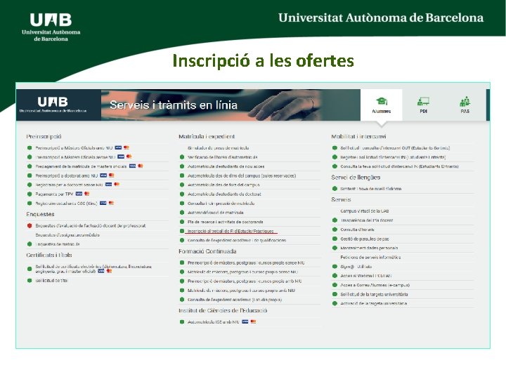
Task: Open Preinscripció de màsters, postgraus i cursos propis amb NIU
Action: pos(245,281)
